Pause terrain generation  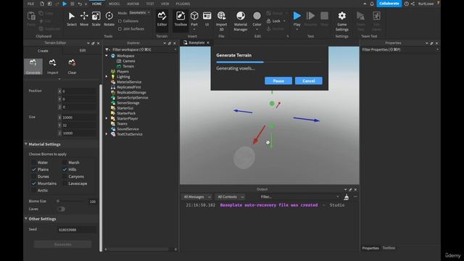pos(278,80)
